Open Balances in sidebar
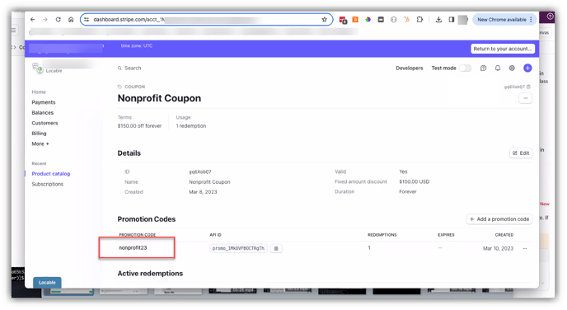This screenshot has width=567, height=310. (42, 112)
